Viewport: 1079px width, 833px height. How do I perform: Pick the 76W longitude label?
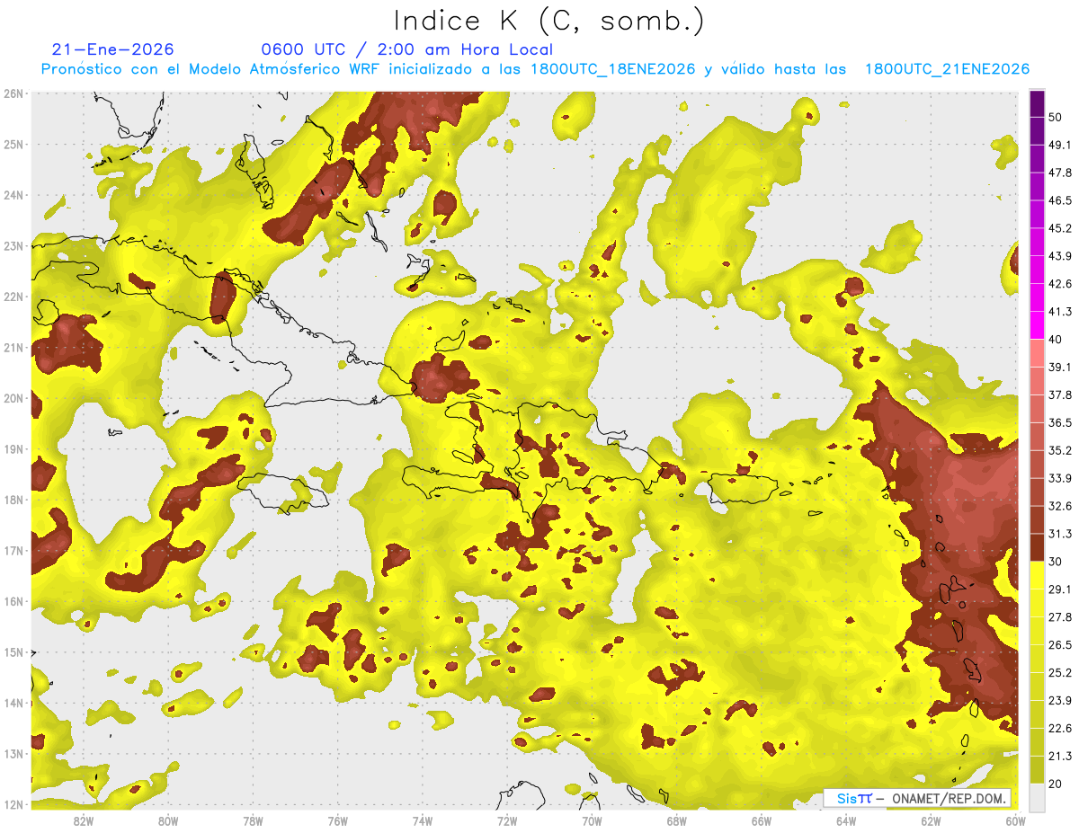click(337, 821)
